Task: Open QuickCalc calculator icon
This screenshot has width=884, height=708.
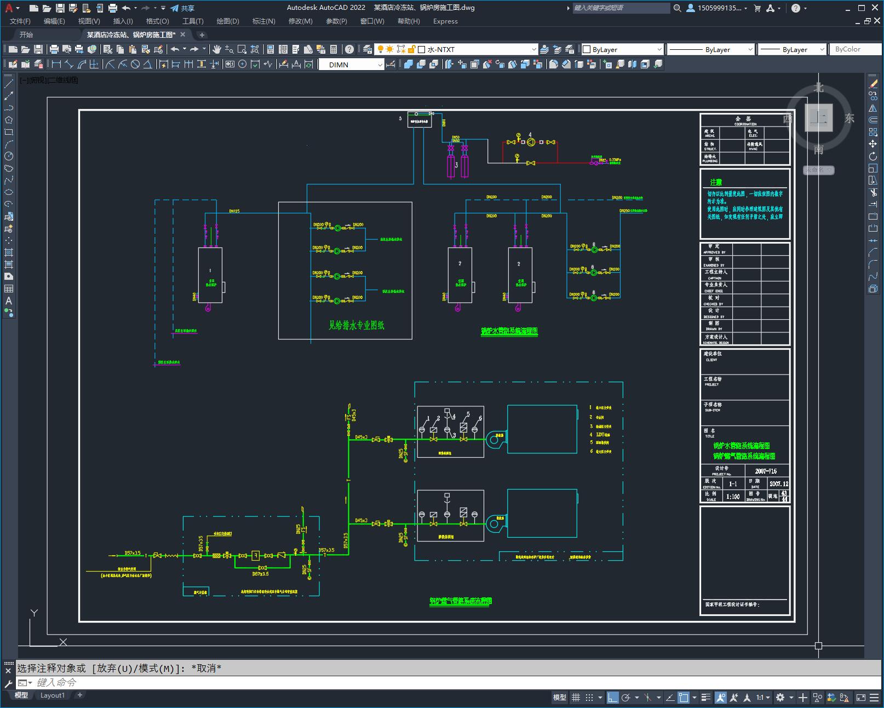Action: pyautogui.click(x=334, y=49)
